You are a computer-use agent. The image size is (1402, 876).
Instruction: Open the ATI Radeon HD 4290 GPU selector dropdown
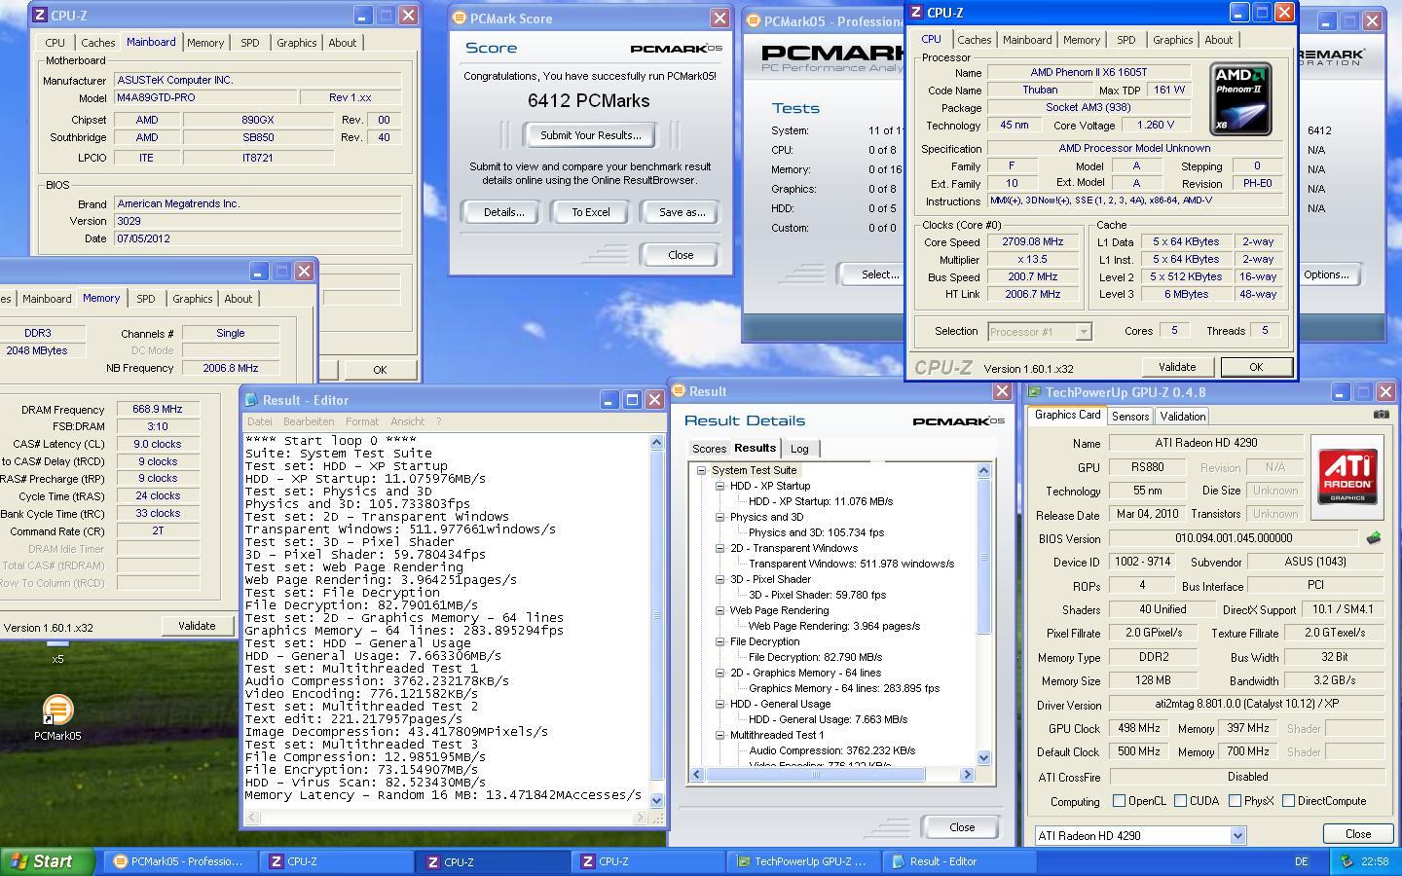tap(1236, 835)
